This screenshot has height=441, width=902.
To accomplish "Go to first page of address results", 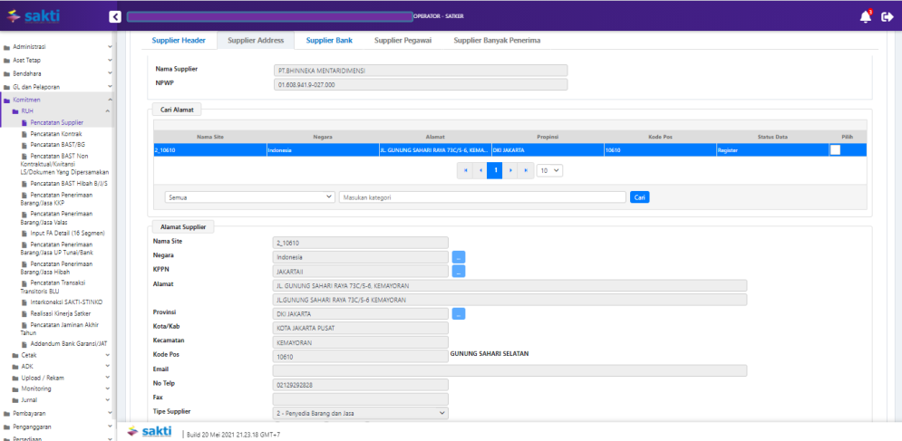I will coord(466,169).
